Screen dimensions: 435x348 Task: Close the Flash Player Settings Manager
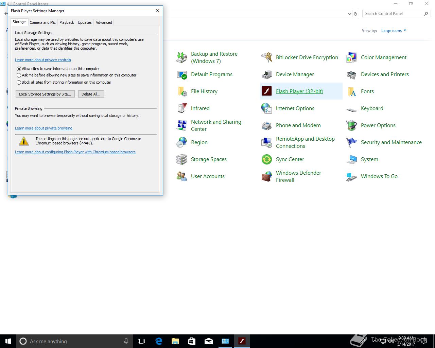coord(157,11)
